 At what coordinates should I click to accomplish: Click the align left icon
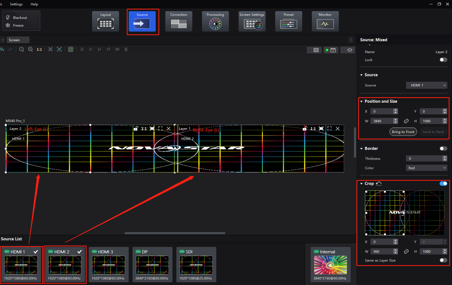(82, 49)
